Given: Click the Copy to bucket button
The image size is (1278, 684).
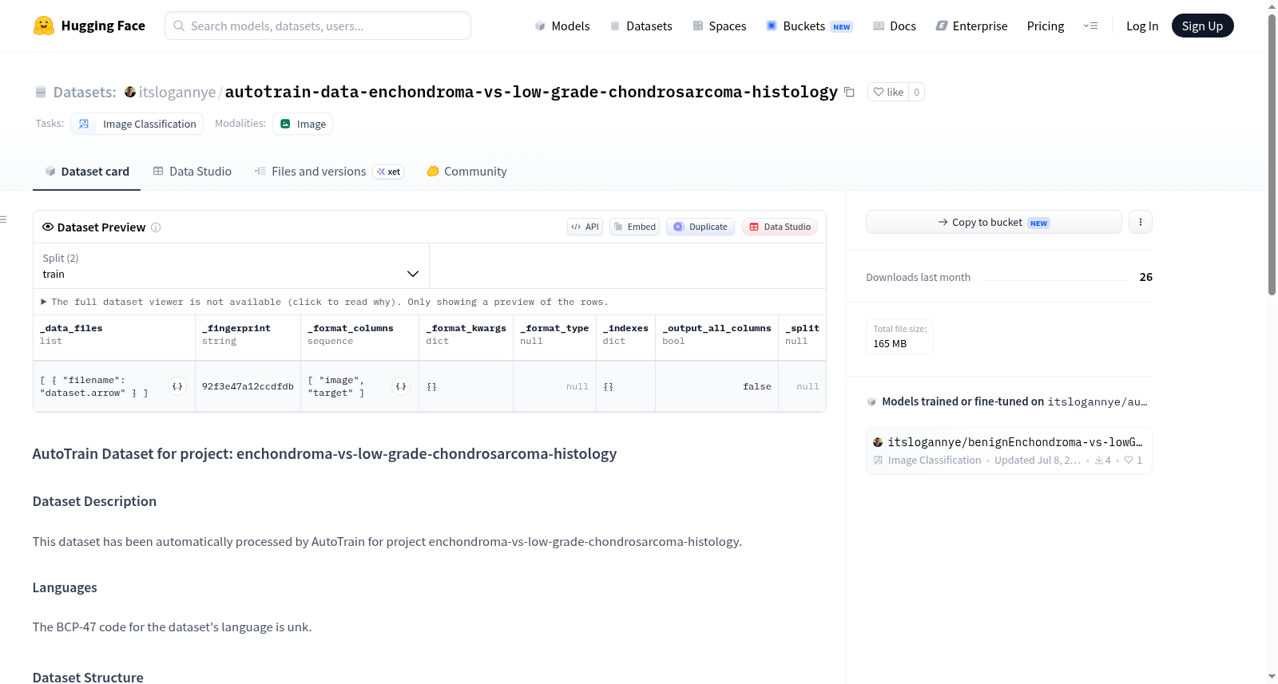Looking at the screenshot, I should coord(994,222).
